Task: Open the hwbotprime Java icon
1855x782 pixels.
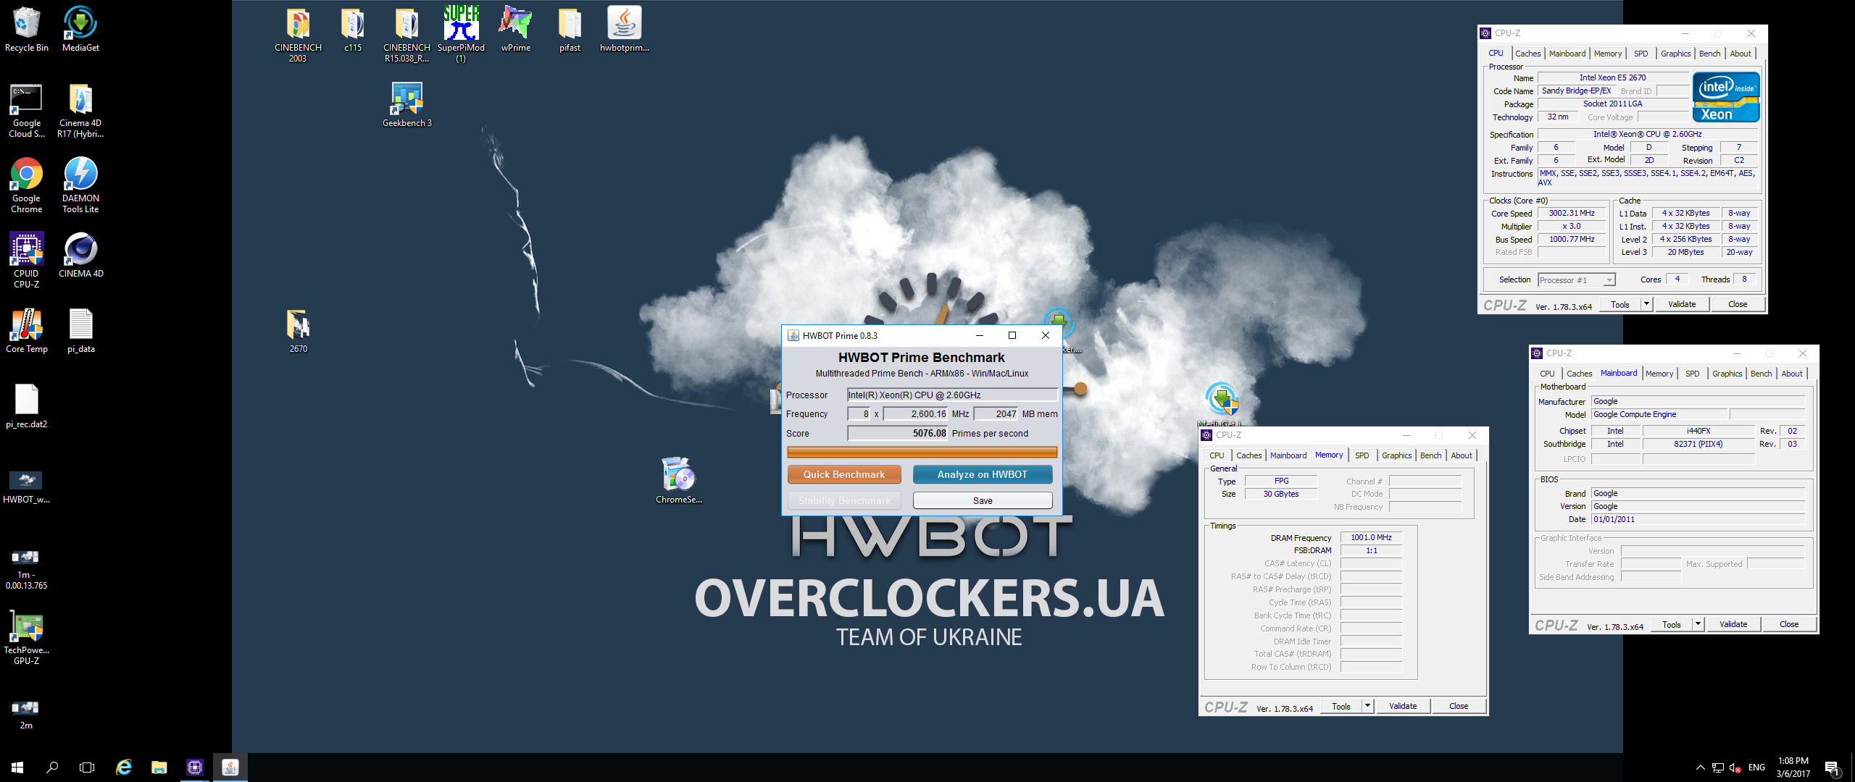Action: (x=624, y=30)
